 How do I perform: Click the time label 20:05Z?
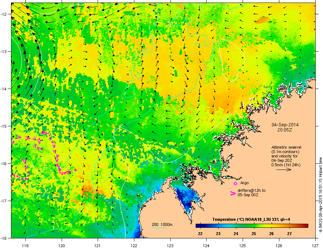[285, 130]
